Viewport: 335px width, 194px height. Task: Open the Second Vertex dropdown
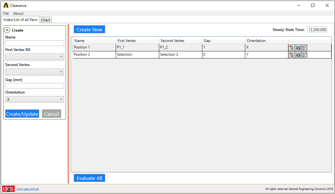[x=35, y=72]
